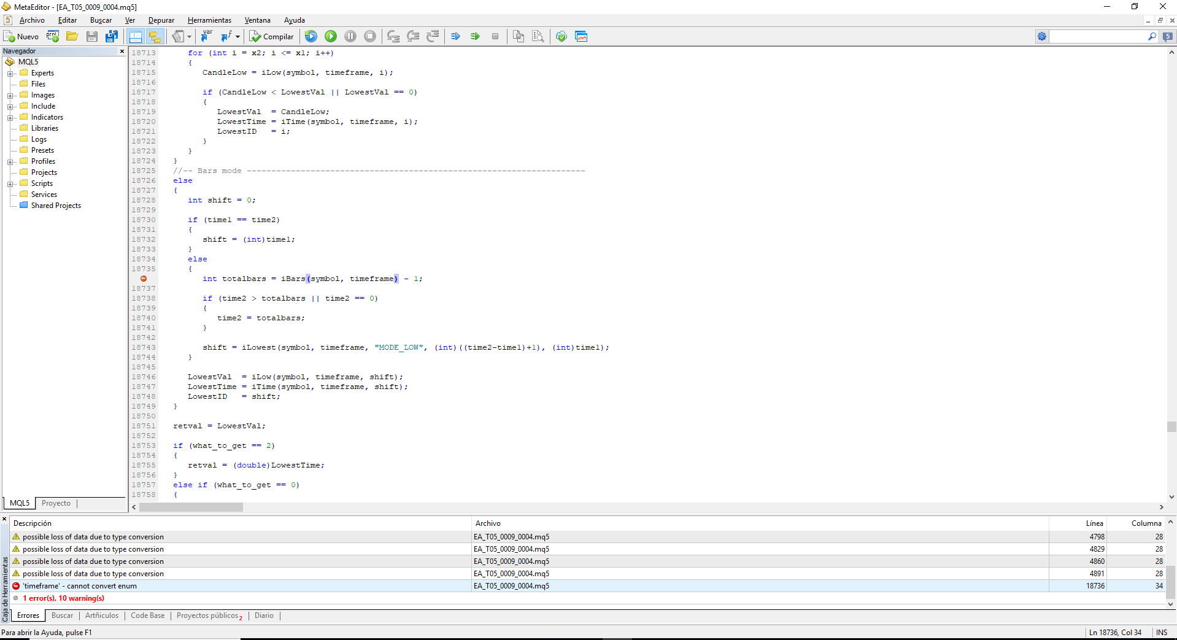Save the file with the floppy disk icon
This screenshot has height=640, width=1177.
coord(92,37)
